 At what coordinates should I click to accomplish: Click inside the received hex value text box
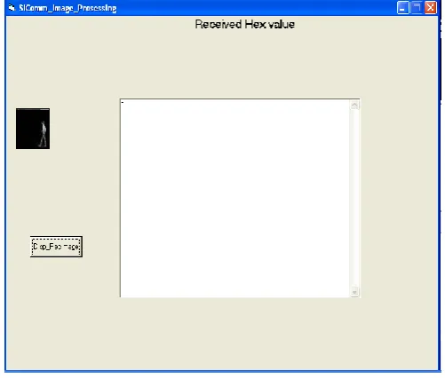[x=235, y=198]
